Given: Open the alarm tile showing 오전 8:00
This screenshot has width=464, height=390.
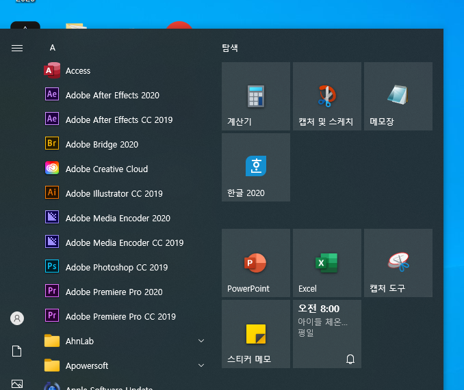Looking at the screenshot, I should 327,334.
